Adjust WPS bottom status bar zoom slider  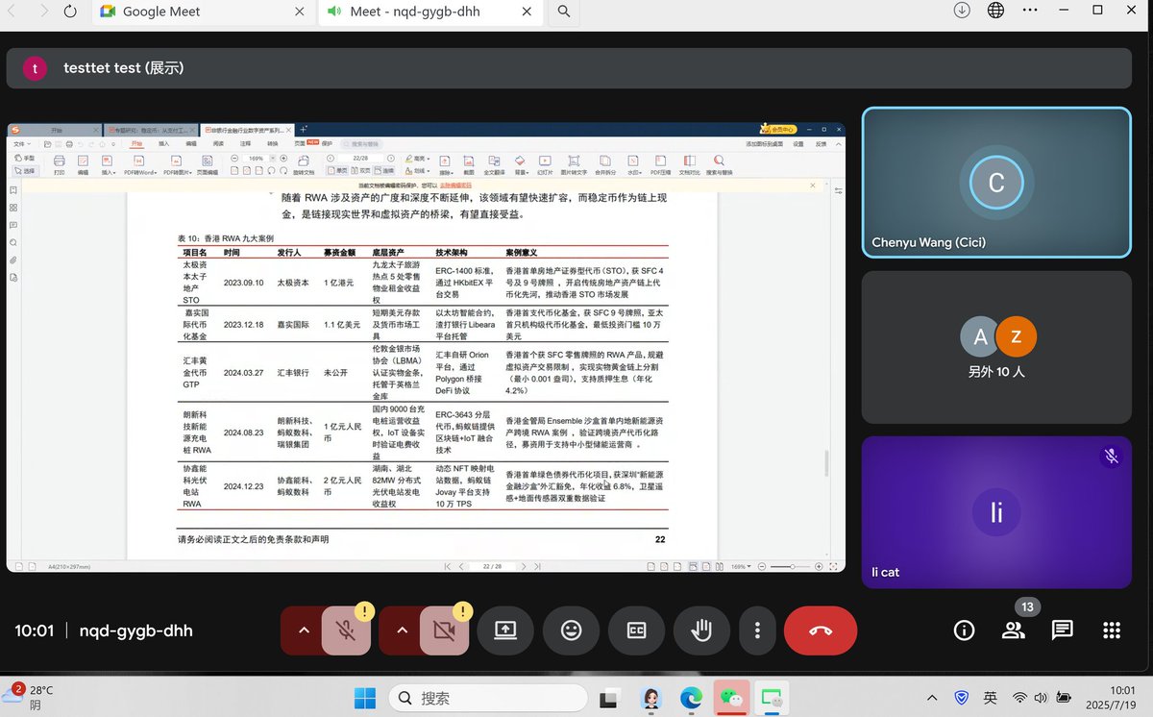coord(791,566)
